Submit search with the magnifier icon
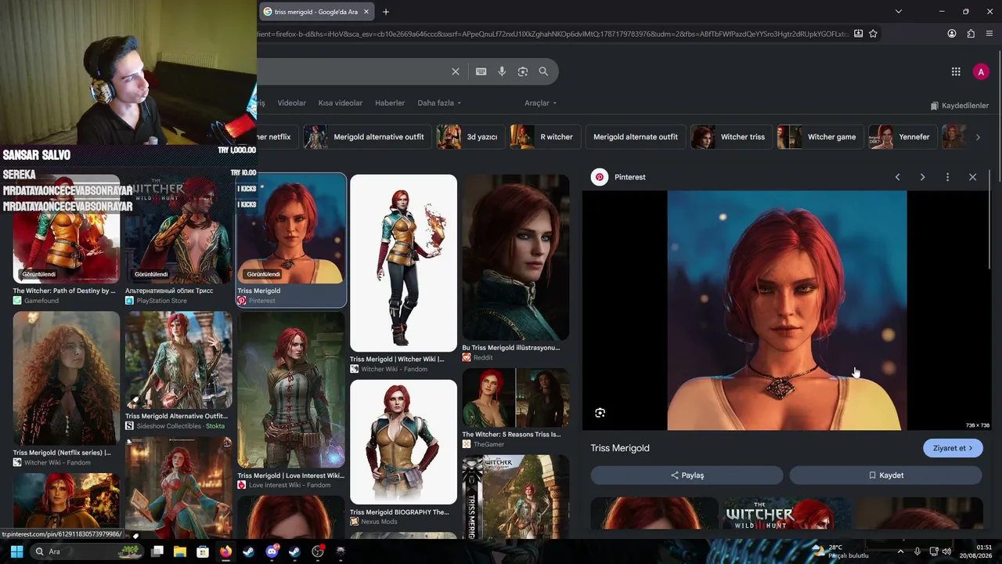1002x564 pixels. point(543,71)
